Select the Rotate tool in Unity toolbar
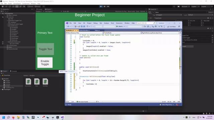214x120 pixels. coord(10,6)
